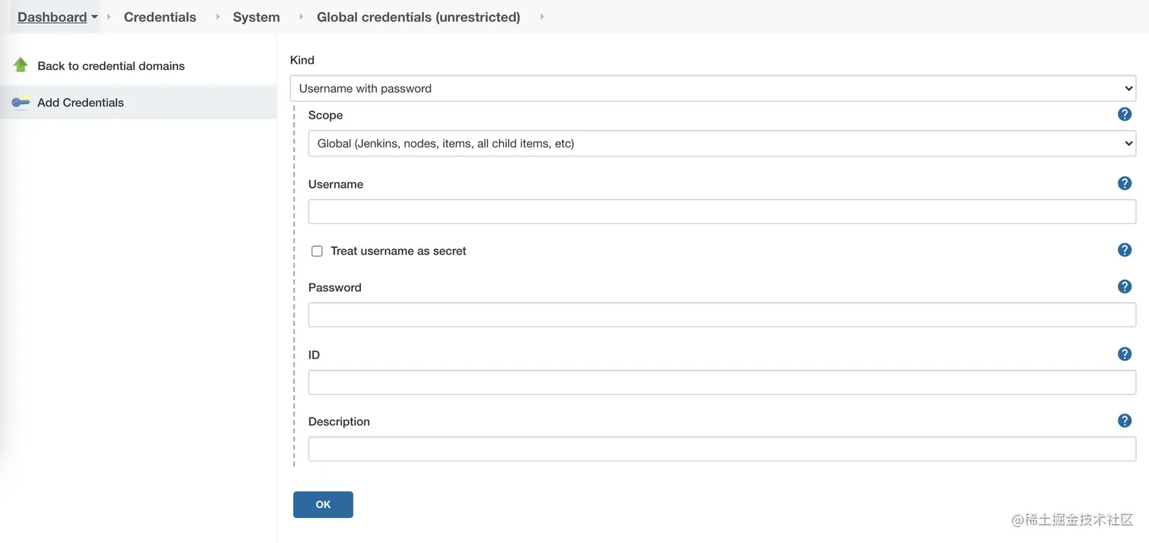Image resolution: width=1149 pixels, height=543 pixels.
Task: Open the Kind dropdown
Action: click(x=713, y=88)
